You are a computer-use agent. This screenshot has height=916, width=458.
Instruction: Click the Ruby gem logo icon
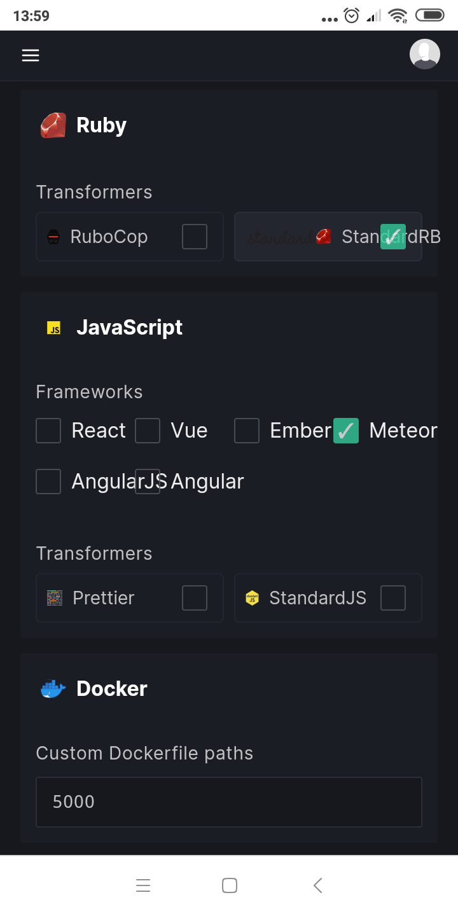[x=53, y=125]
